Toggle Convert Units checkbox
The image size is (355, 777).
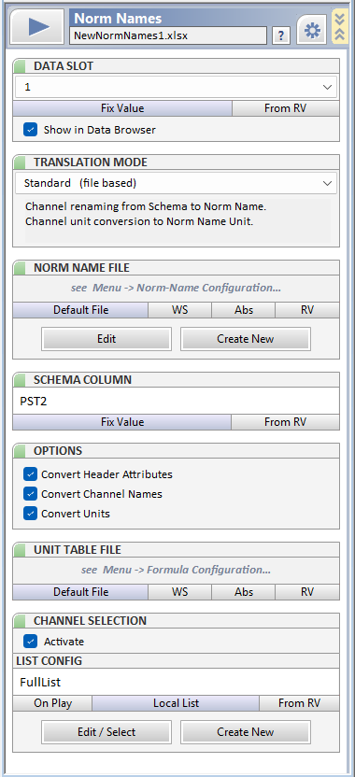[30, 514]
